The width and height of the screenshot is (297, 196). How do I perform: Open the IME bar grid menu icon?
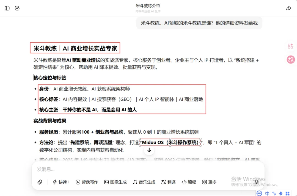click(x=288, y=193)
